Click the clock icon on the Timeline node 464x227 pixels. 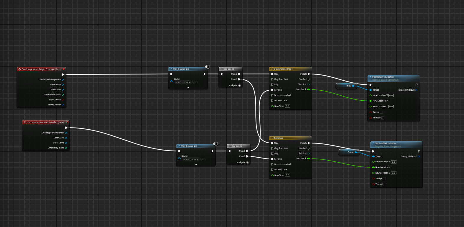pos(272,138)
